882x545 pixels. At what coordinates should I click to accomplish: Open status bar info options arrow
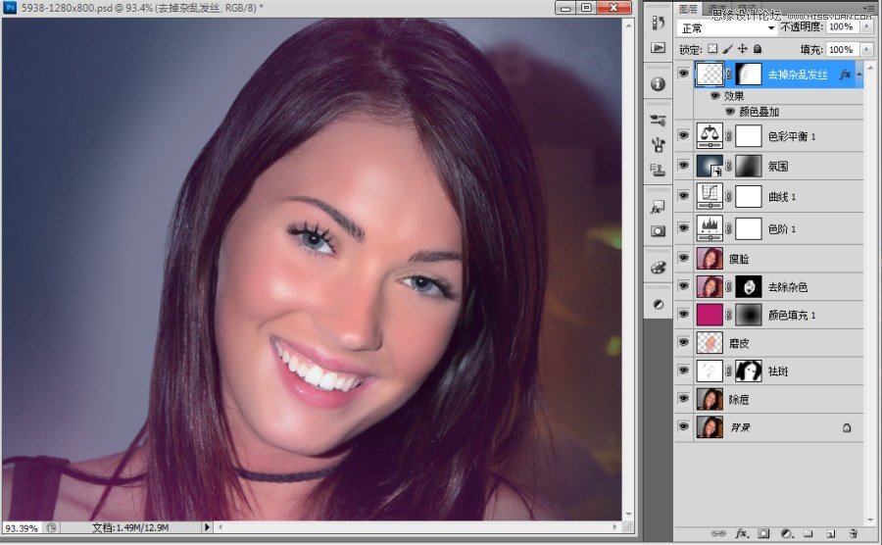pyautogui.click(x=207, y=527)
